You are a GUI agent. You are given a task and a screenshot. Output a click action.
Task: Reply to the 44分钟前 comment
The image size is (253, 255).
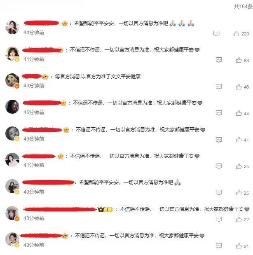click(x=216, y=33)
